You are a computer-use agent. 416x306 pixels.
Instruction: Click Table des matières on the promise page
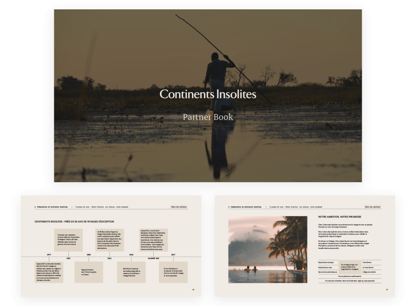click(372, 207)
